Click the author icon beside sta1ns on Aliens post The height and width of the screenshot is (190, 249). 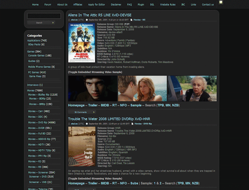(69, 20)
